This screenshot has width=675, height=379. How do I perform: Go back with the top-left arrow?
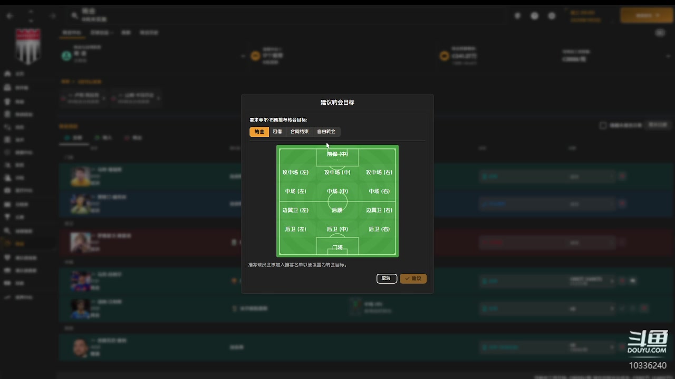click(10, 16)
